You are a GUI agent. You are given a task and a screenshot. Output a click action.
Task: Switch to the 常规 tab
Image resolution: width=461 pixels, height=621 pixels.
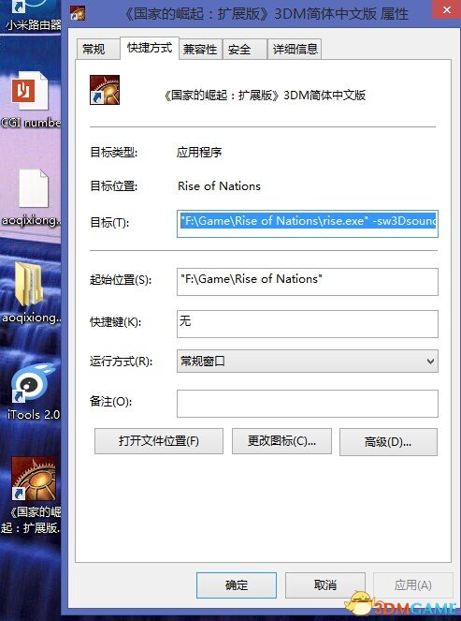[97, 49]
